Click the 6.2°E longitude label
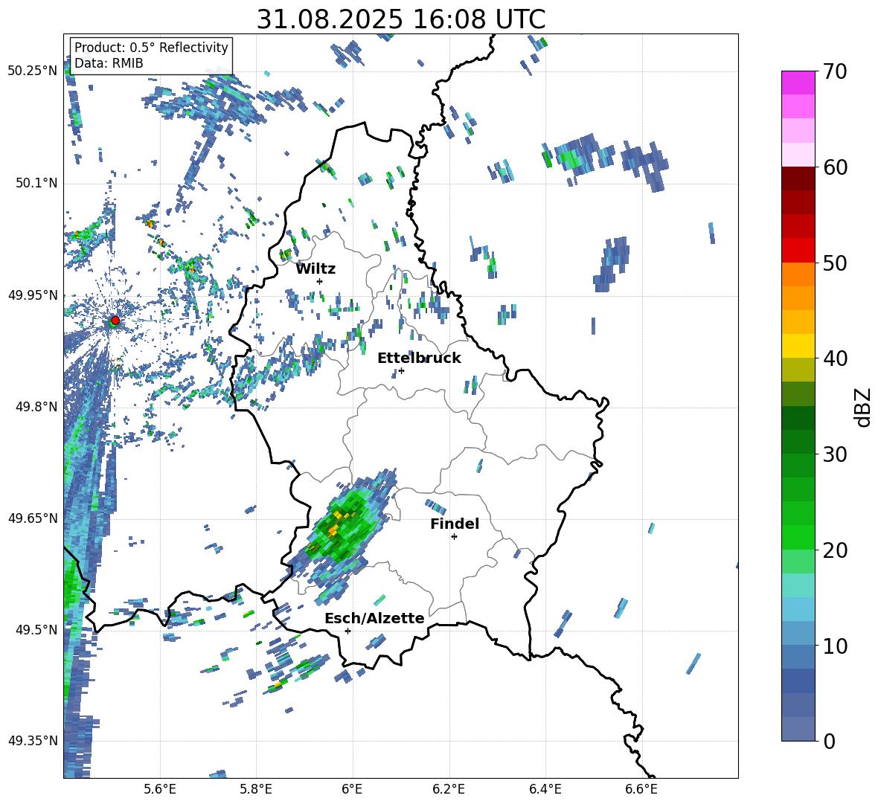Screen dimensions: 881x804 pyautogui.click(x=449, y=790)
